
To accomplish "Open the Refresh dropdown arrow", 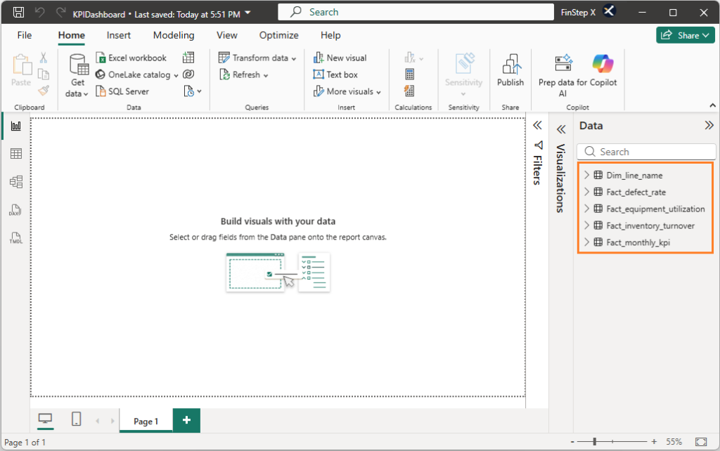I will tap(266, 75).
